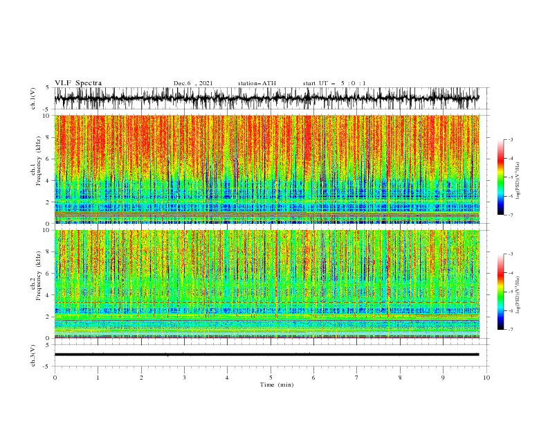Click the "10" tick on ch.1 frequency axis

(x=47, y=116)
